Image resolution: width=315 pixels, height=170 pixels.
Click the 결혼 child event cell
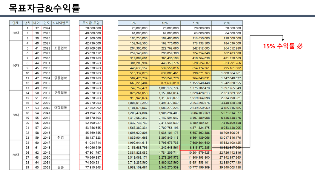click(61, 167)
